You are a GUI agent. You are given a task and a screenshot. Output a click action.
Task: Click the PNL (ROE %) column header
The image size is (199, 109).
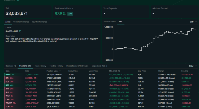click(x=114, y=71)
